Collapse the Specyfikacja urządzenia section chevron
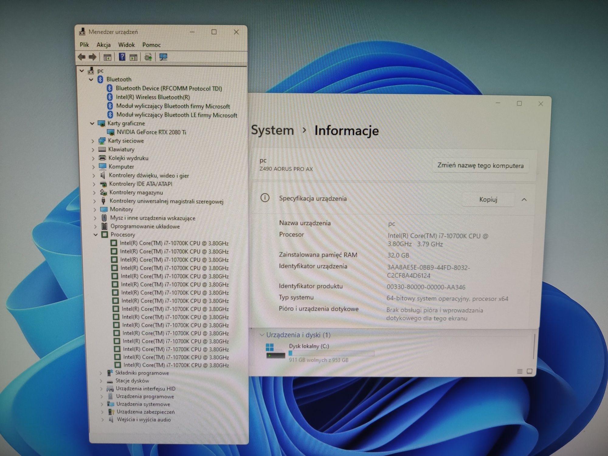Image resolution: width=608 pixels, height=456 pixels. [x=524, y=200]
